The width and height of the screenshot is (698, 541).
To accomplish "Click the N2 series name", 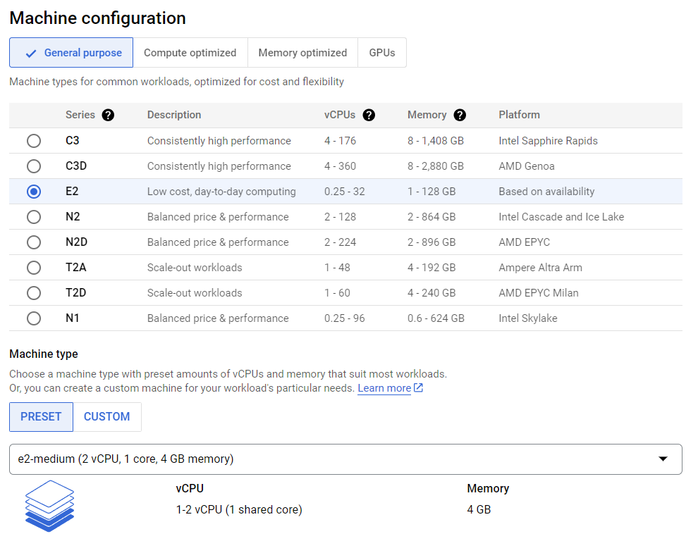I will (x=73, y=217).
